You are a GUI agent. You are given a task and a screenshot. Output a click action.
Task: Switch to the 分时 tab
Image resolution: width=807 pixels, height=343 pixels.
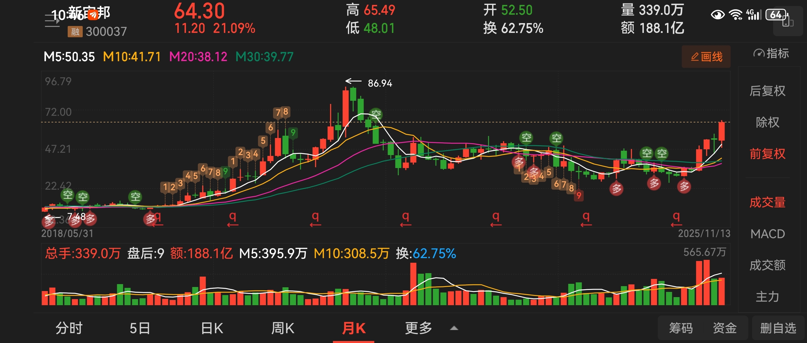69,328
